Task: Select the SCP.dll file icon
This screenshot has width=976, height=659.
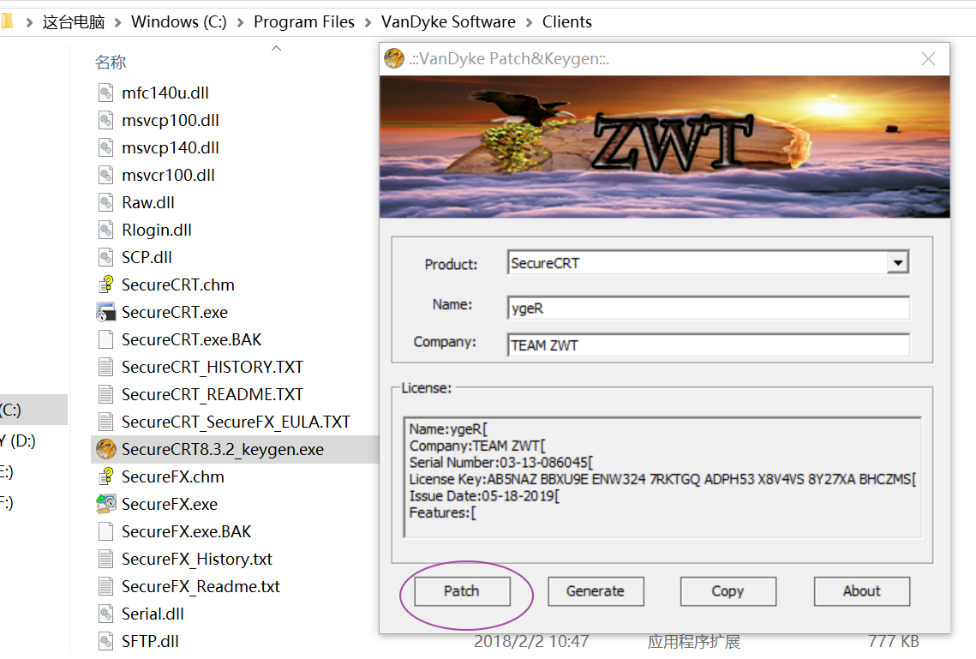Action: pos(104,256)
